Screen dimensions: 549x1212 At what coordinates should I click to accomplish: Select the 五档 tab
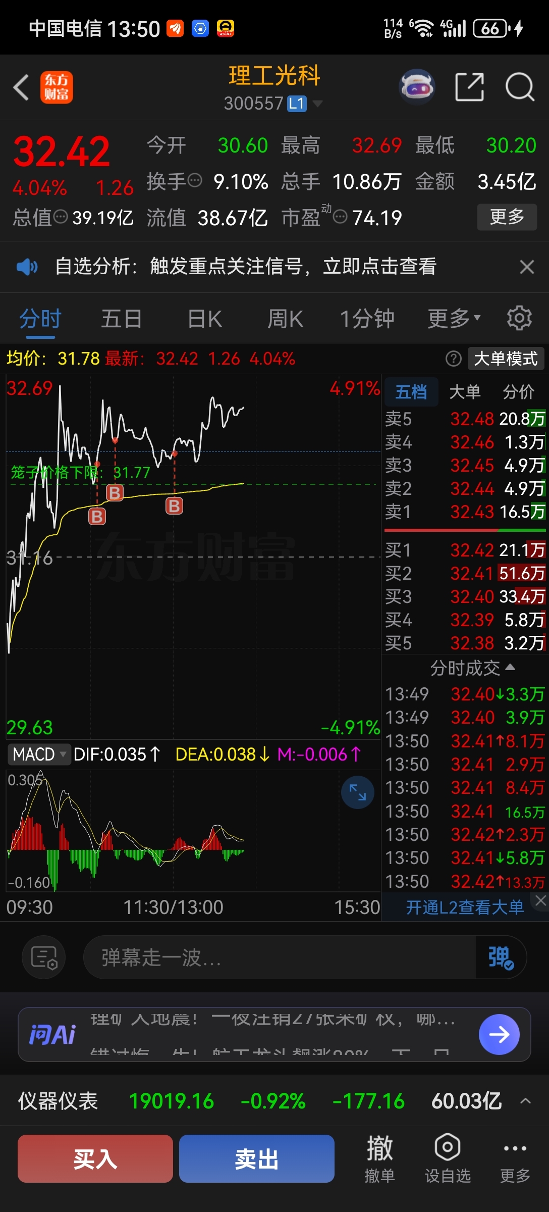coord(411,391)
